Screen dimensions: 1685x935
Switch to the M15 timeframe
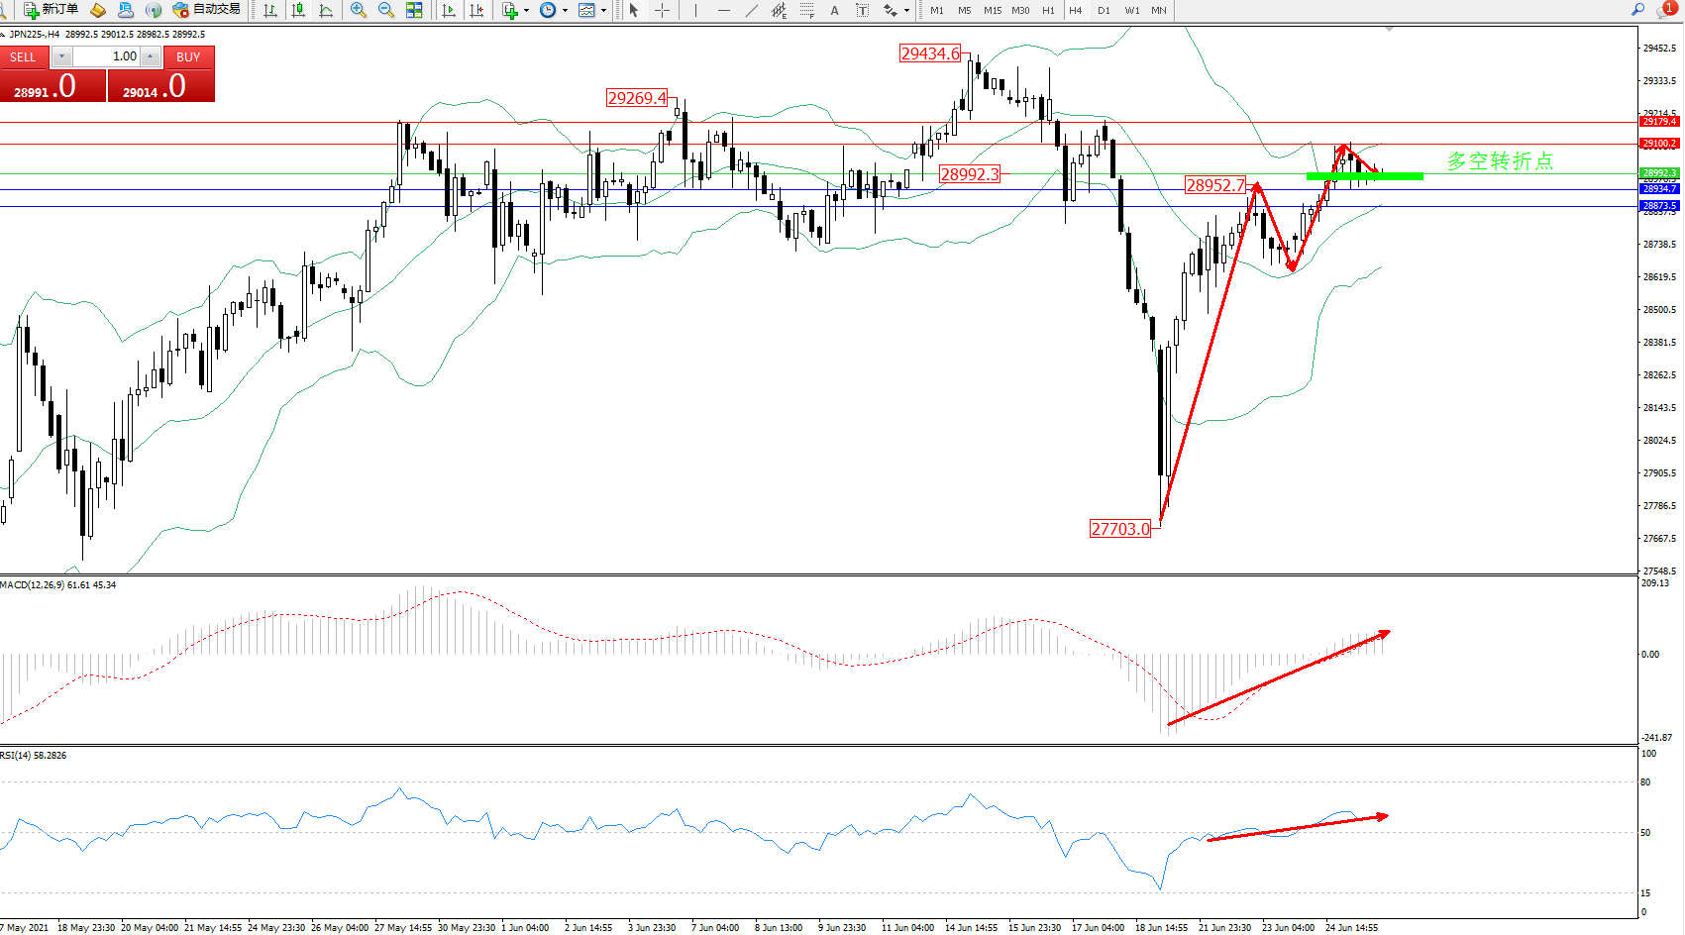coord(992,10)
